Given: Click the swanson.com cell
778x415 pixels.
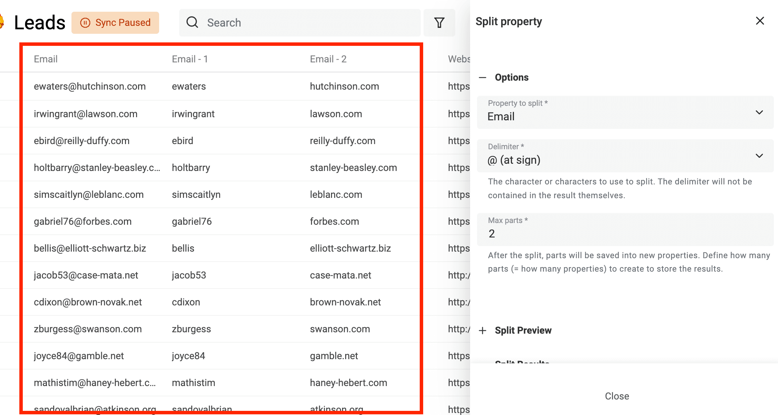Looking at the screenshot, I should [x=340, y=329].
